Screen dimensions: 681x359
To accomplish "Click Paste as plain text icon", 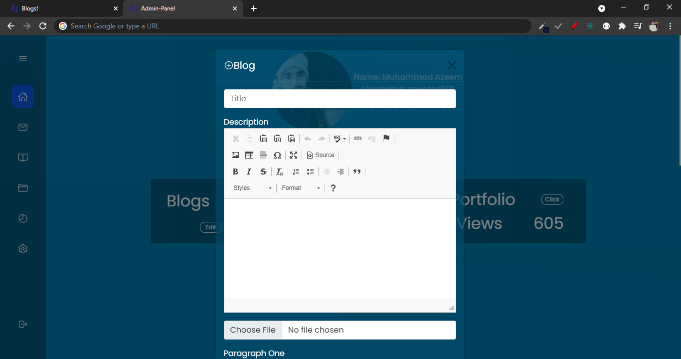I will [x=278, y=139].
